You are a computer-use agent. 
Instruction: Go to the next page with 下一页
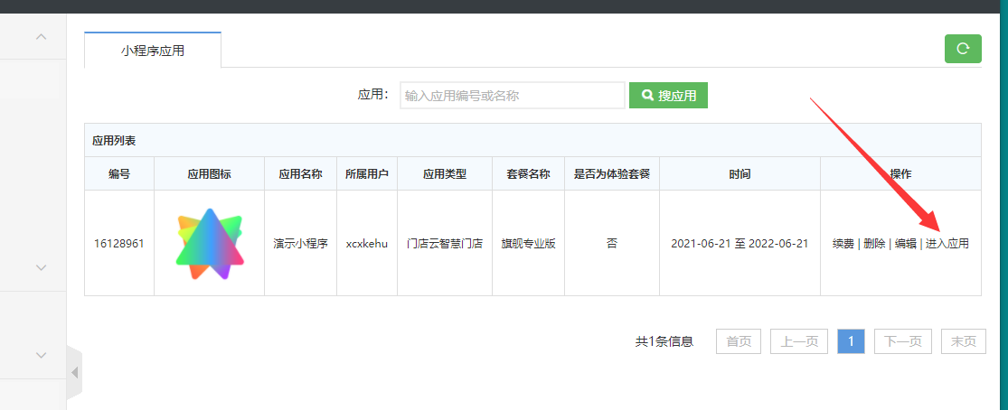pos(902,341)
